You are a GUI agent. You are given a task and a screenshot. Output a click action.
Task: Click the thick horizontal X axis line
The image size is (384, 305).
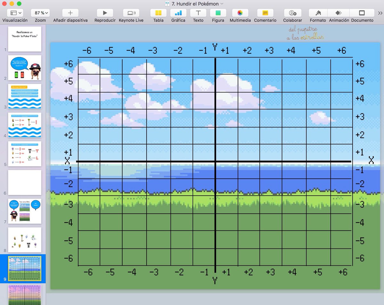214,161
